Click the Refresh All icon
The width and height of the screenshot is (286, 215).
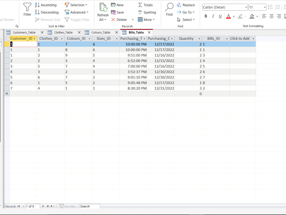pyautogui.click(x=103, y=7)
